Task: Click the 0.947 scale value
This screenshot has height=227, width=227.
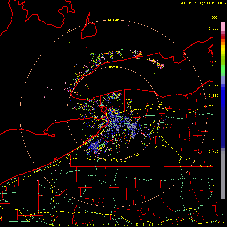Action: 214,40
